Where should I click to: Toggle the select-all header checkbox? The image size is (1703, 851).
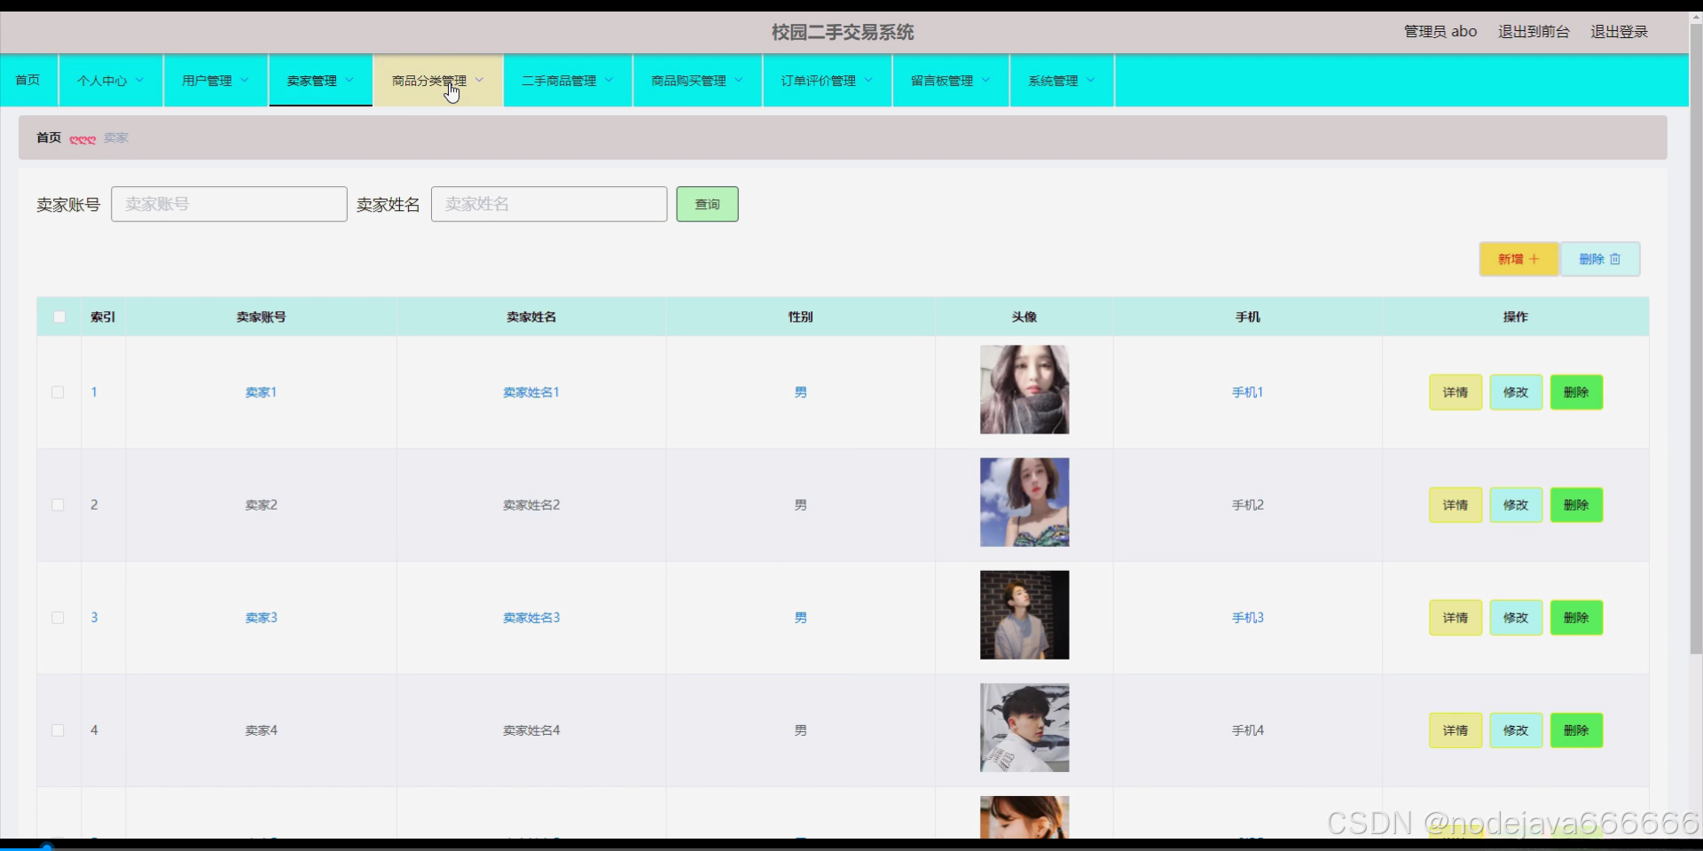(59, 316)
